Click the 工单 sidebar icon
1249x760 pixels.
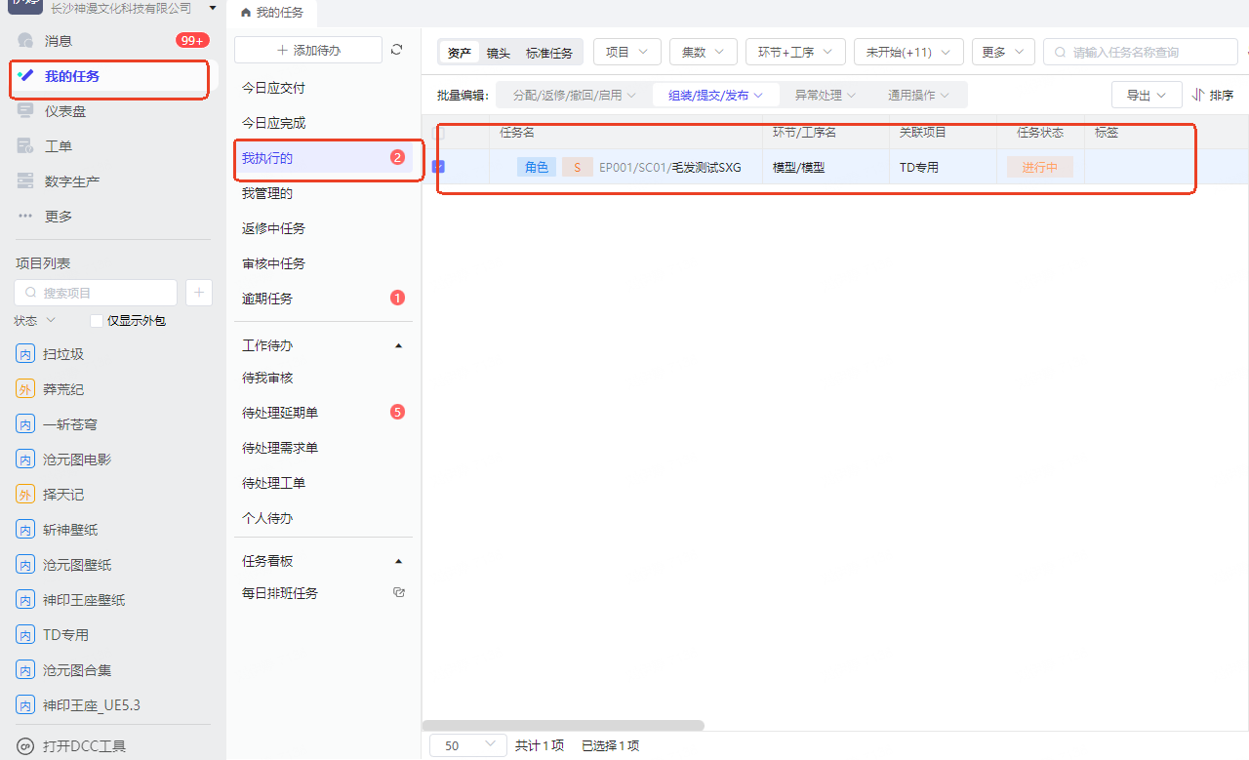pyautogui.click(x=26, y=146)
